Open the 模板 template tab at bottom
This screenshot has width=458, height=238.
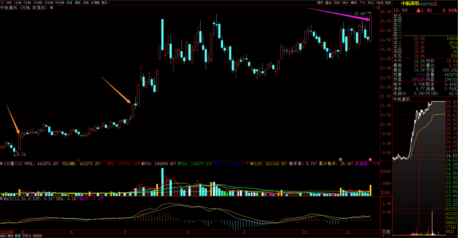tap(10, 236)
